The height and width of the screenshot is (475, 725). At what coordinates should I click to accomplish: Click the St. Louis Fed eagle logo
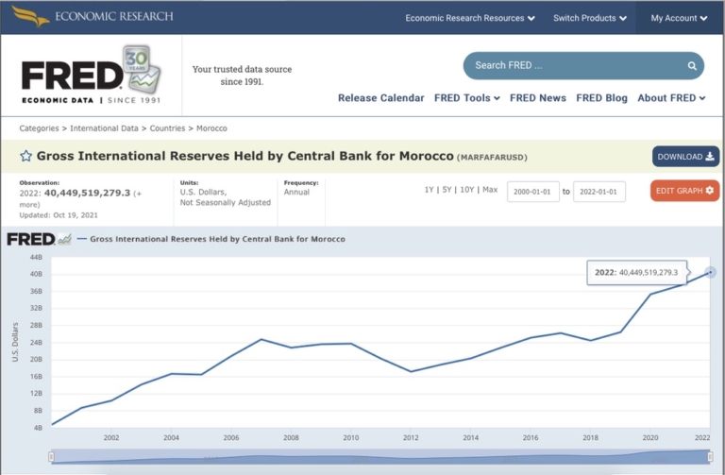click(30, 17)
